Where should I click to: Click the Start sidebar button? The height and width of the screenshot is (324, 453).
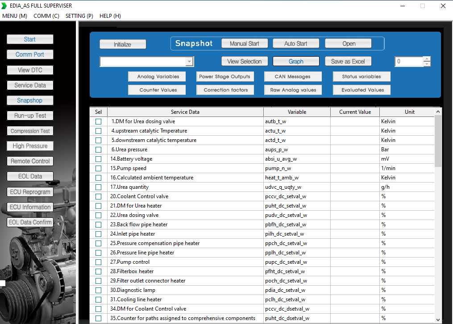coord(30,39)
